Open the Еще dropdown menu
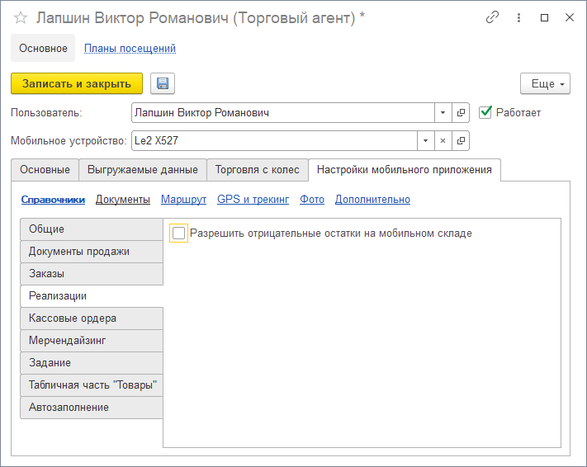 (545, 84)
